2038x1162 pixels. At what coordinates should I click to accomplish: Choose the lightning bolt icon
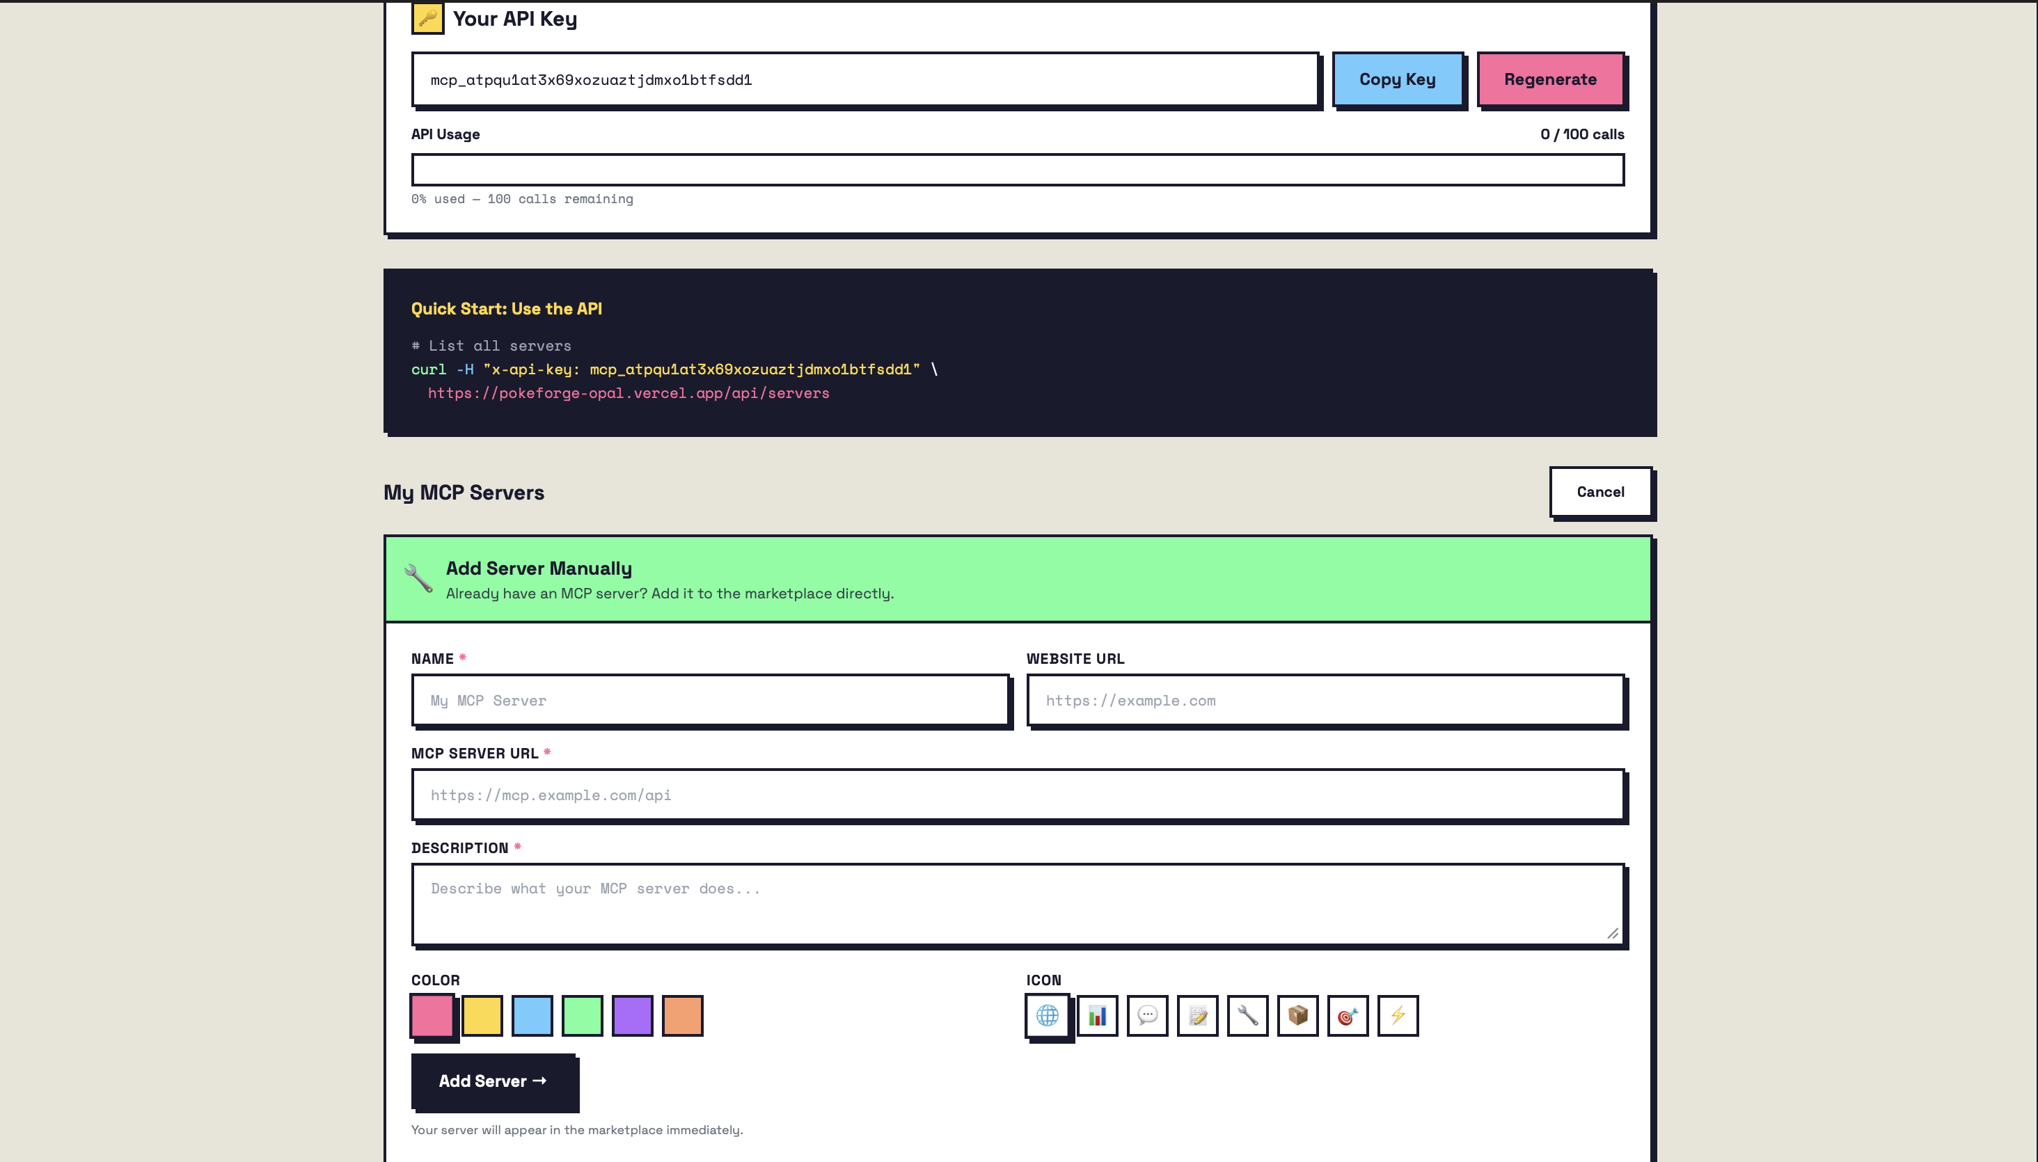[x=1398, y=1015]
